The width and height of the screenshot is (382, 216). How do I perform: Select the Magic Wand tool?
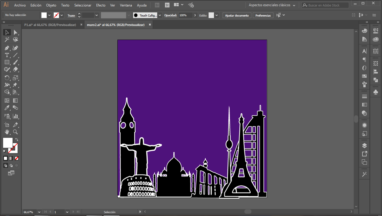tap(7, 40)
